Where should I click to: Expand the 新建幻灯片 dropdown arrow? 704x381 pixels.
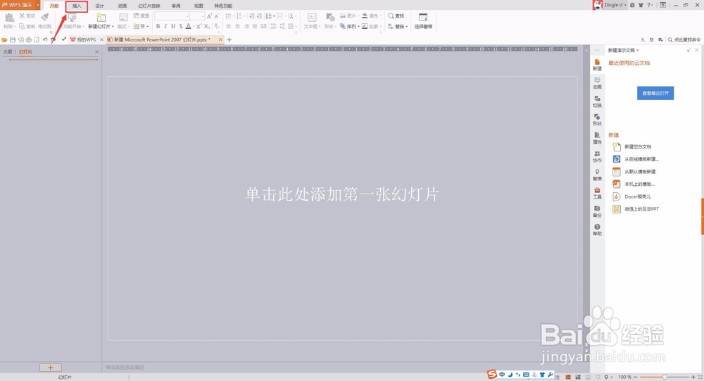(113, 27)
